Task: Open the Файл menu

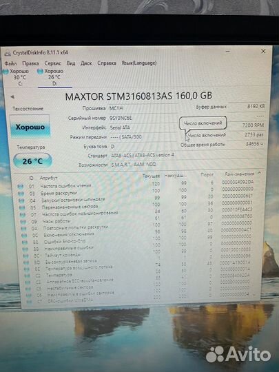Action: [10, 63]
